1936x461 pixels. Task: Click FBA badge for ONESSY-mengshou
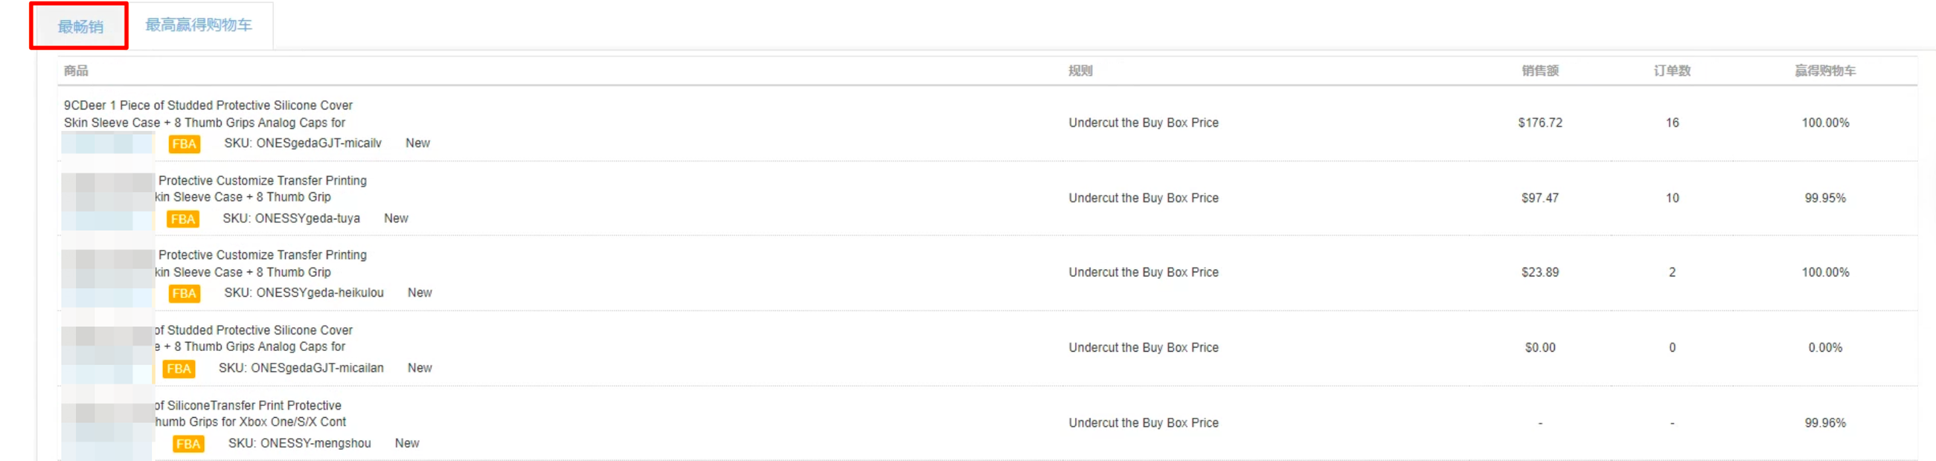[188, 443]
